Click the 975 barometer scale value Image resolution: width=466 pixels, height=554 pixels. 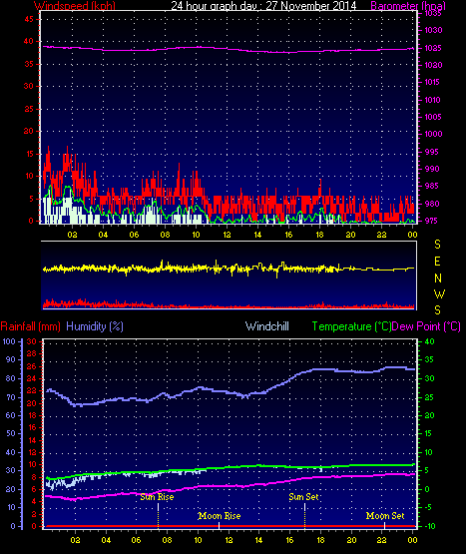tap(431, 221)
